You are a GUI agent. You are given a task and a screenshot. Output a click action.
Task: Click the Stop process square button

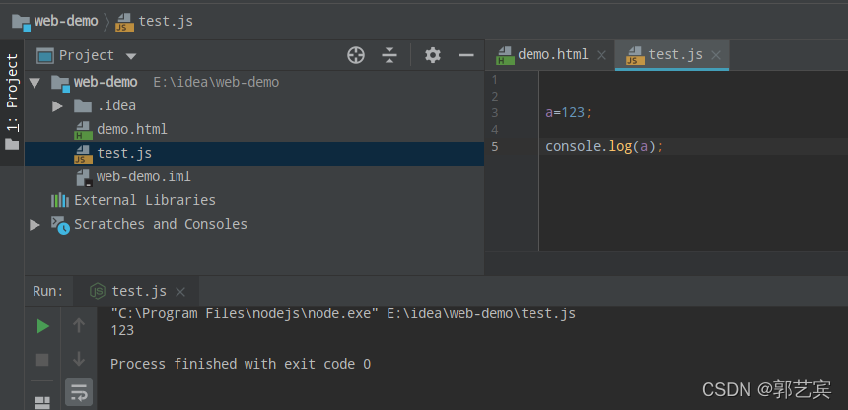(x=42, y=360)
